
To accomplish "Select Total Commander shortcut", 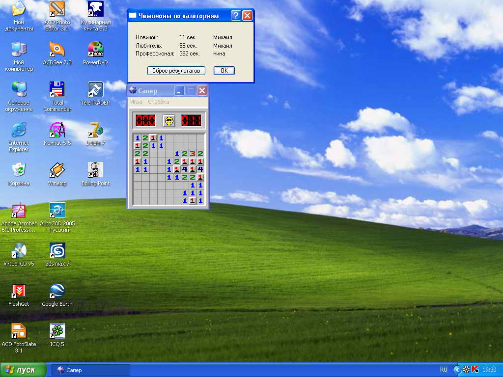I will point(57,97).
